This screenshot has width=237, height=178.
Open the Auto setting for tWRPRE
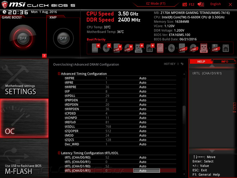tap(143, 87)
